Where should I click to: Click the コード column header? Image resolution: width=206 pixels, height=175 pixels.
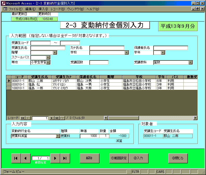pyautogui.click(x=19, y=77)
